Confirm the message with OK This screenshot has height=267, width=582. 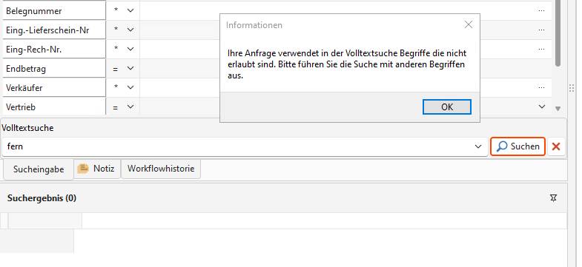tap(447, 107)
